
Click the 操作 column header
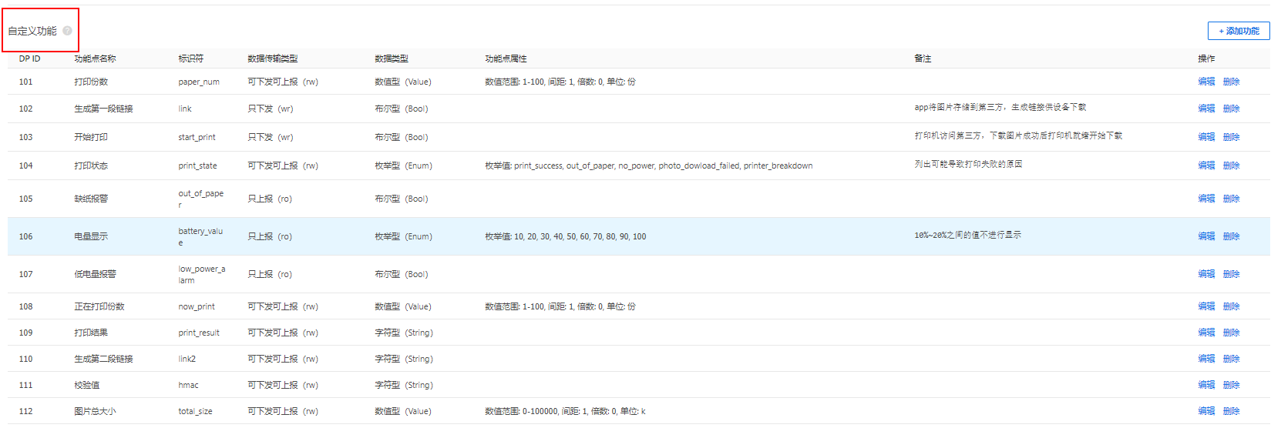tap(1206, 59)
